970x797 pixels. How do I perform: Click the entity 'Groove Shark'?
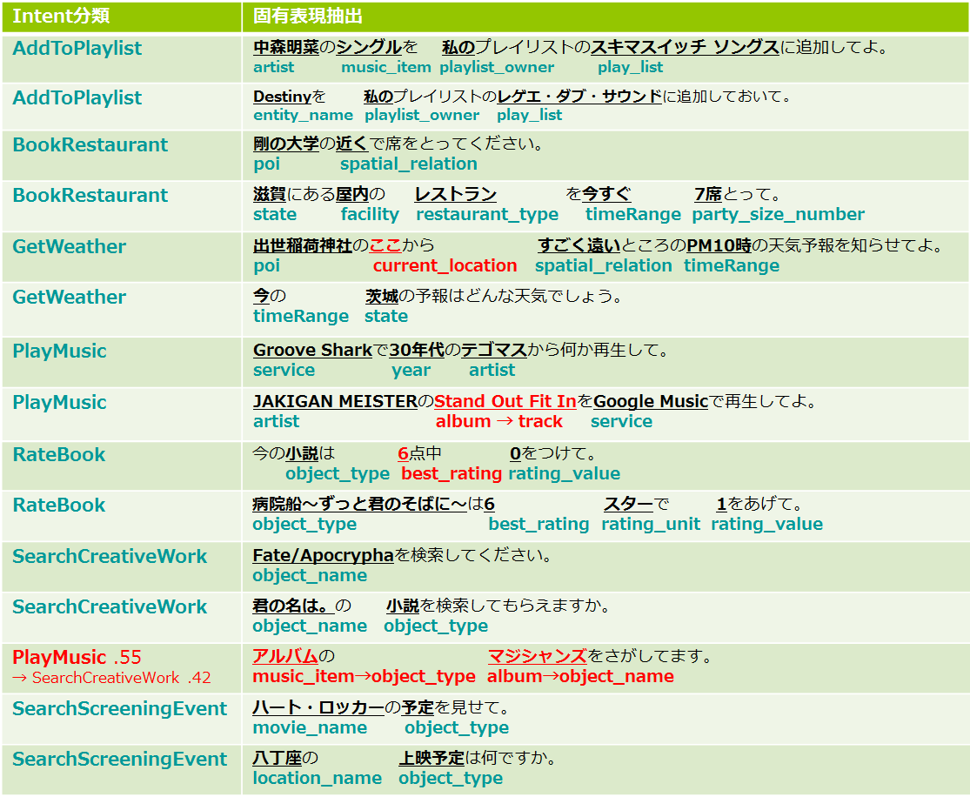(x=312, y=351)
